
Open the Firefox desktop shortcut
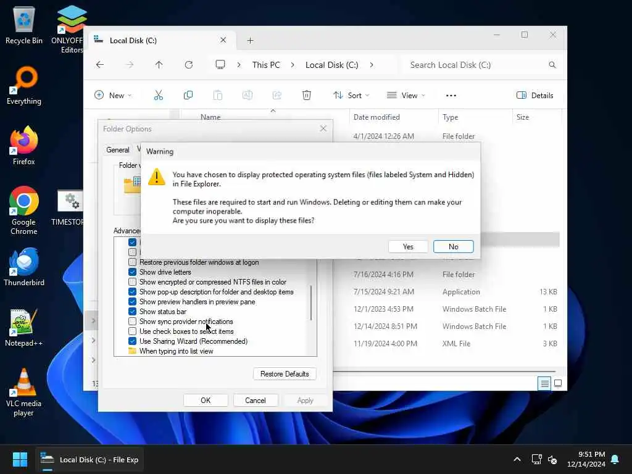pyautogui.click(x=24, y=146)
